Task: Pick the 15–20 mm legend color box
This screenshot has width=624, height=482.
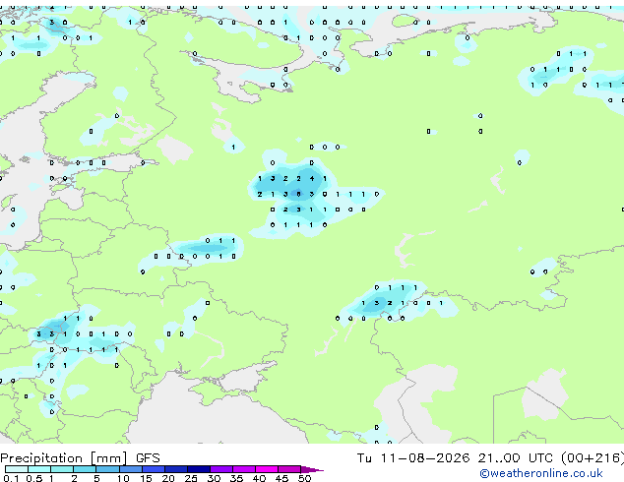Action: [154, 469]
